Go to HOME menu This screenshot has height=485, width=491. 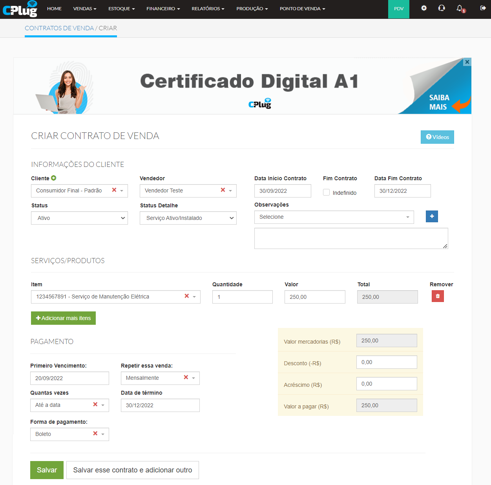(x=54, y=9)
